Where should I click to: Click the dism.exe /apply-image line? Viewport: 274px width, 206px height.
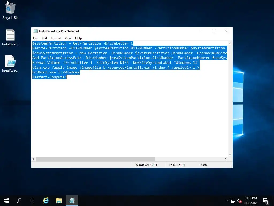coord(116,67)
